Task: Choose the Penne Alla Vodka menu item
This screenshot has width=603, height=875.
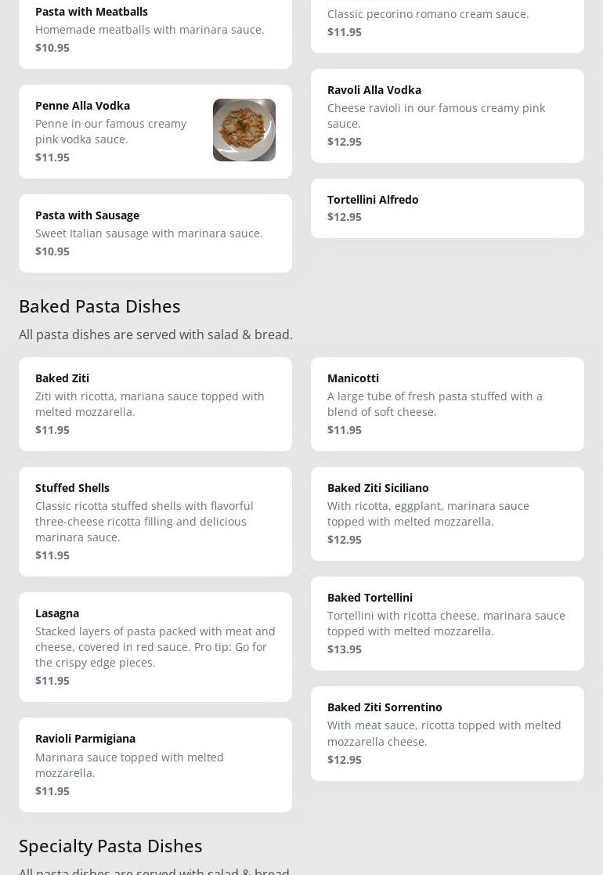Action: pyautogui.click(x=82, y=106)
